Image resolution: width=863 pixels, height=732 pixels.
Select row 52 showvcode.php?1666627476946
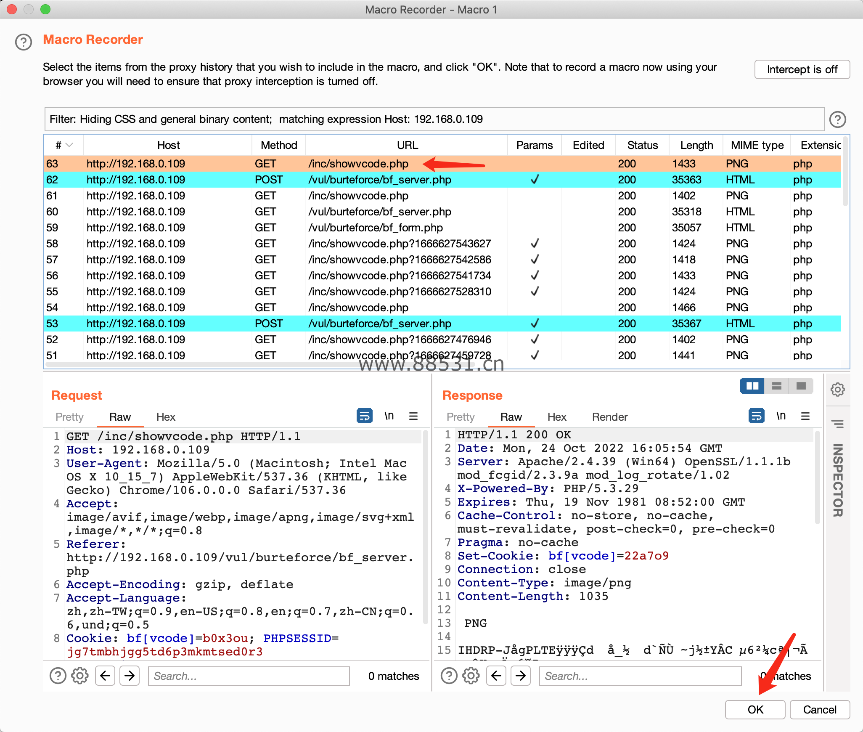click(x=442, y=339)
